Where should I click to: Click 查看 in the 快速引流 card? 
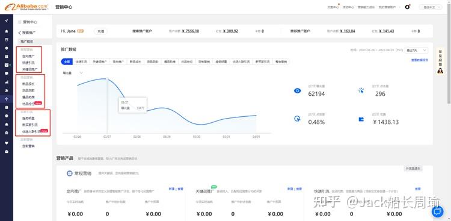(418, 188)
